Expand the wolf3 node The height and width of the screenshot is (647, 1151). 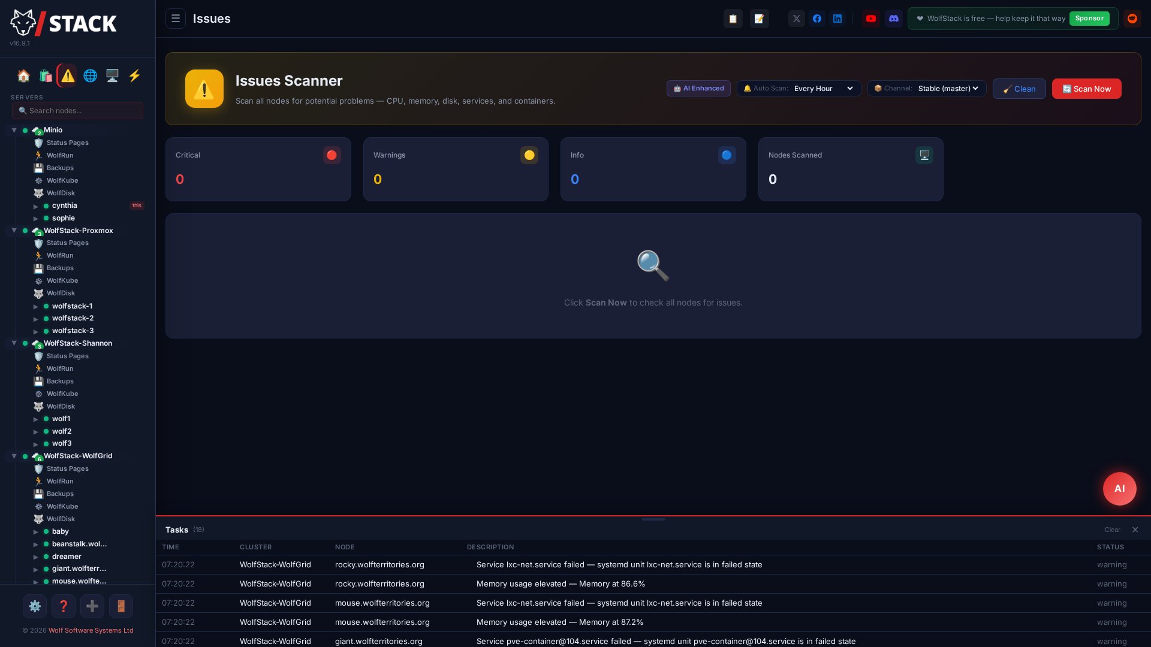(36, 444)
